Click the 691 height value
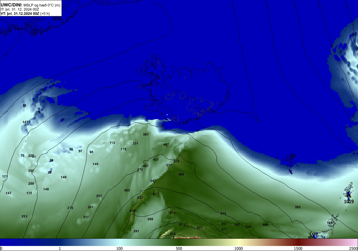The height and width of the screenshot is (251, 358). point(156,194)
